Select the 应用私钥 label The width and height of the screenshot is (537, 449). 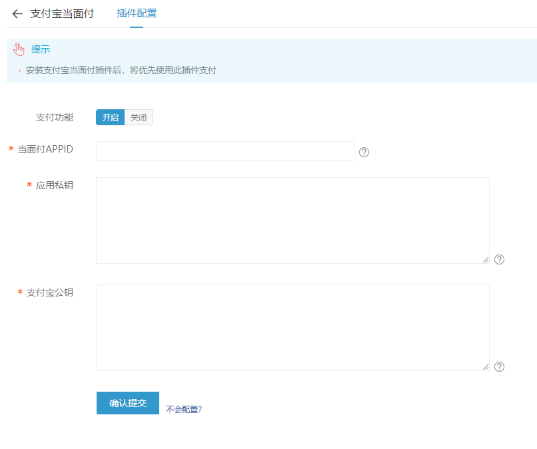[x=55, y=185]
